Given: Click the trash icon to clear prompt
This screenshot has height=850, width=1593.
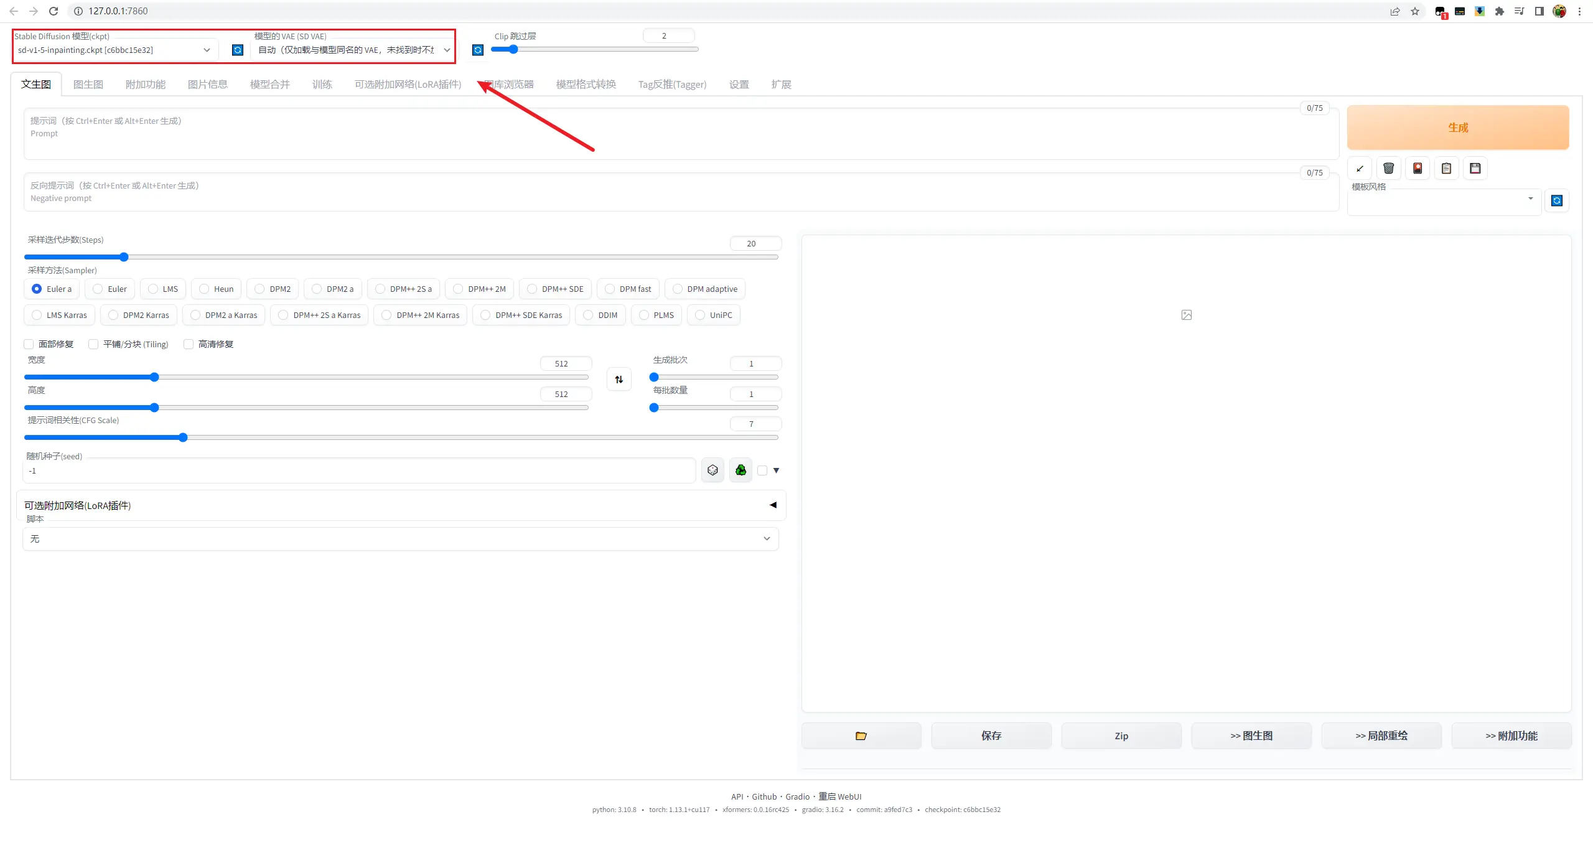Looking at the screenshot, I should pos(1388,169).
